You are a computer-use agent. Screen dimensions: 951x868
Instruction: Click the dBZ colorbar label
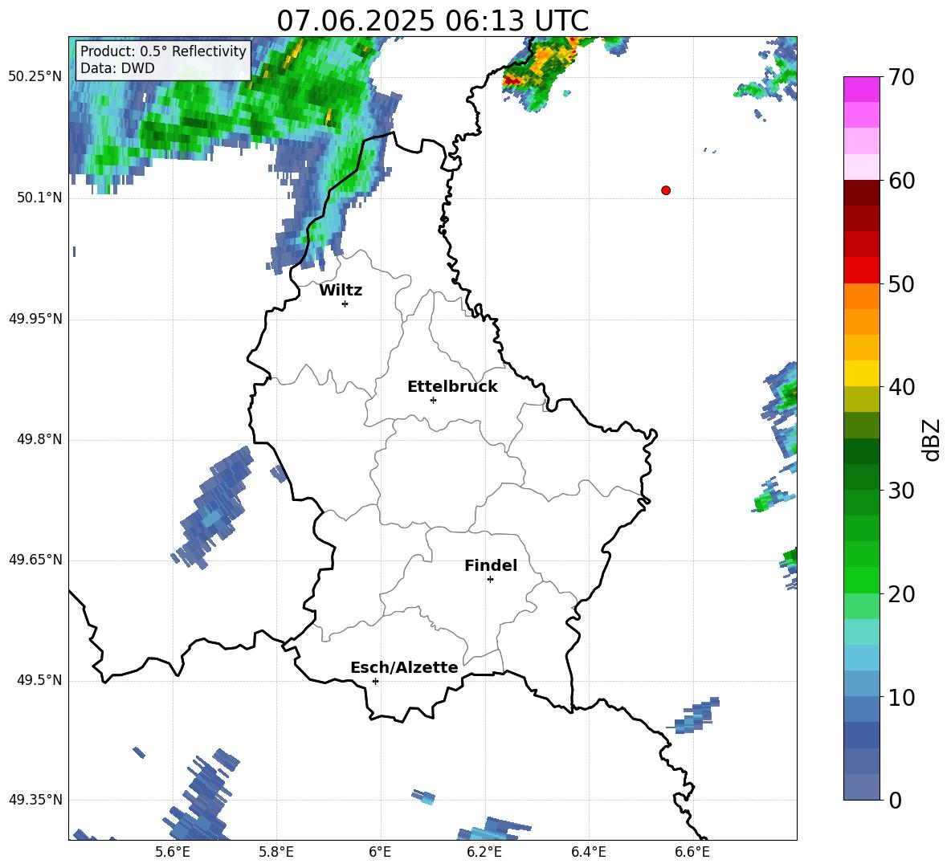coord(933,439)
